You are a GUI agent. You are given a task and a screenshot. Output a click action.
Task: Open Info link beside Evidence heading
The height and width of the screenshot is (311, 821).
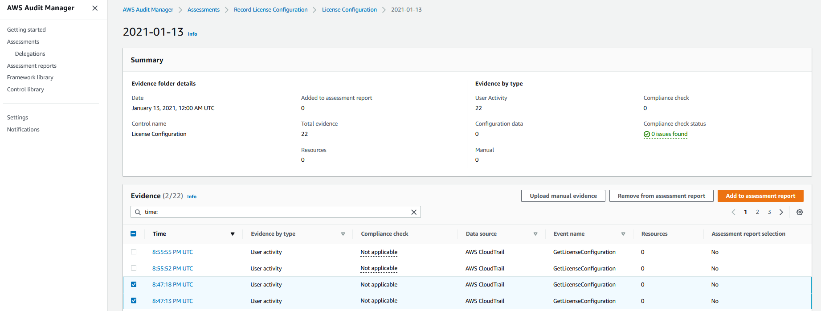[x=192, y=196]
